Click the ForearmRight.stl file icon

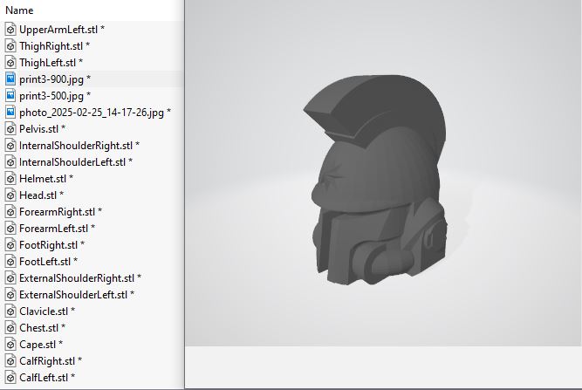point(10,211)
